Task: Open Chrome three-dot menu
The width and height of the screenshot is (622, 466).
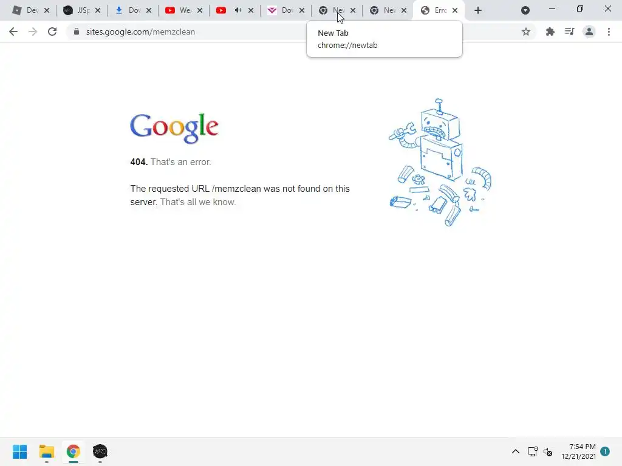Action: (x=609, y=32)
